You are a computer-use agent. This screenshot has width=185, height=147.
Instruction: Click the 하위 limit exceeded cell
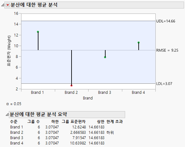[110, 133]
